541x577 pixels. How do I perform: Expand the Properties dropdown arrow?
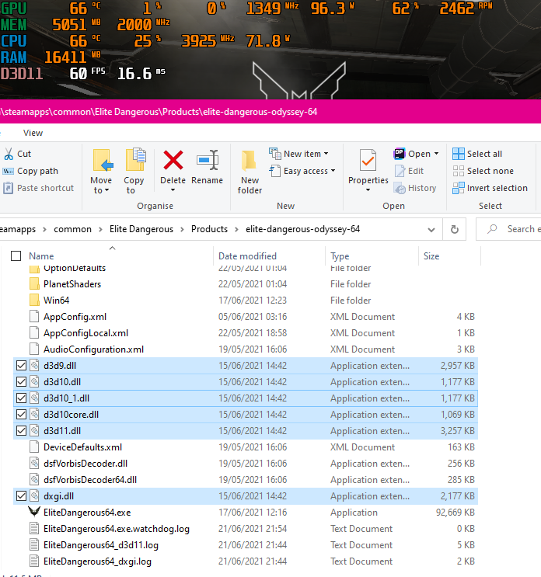[x=368, y=190]
